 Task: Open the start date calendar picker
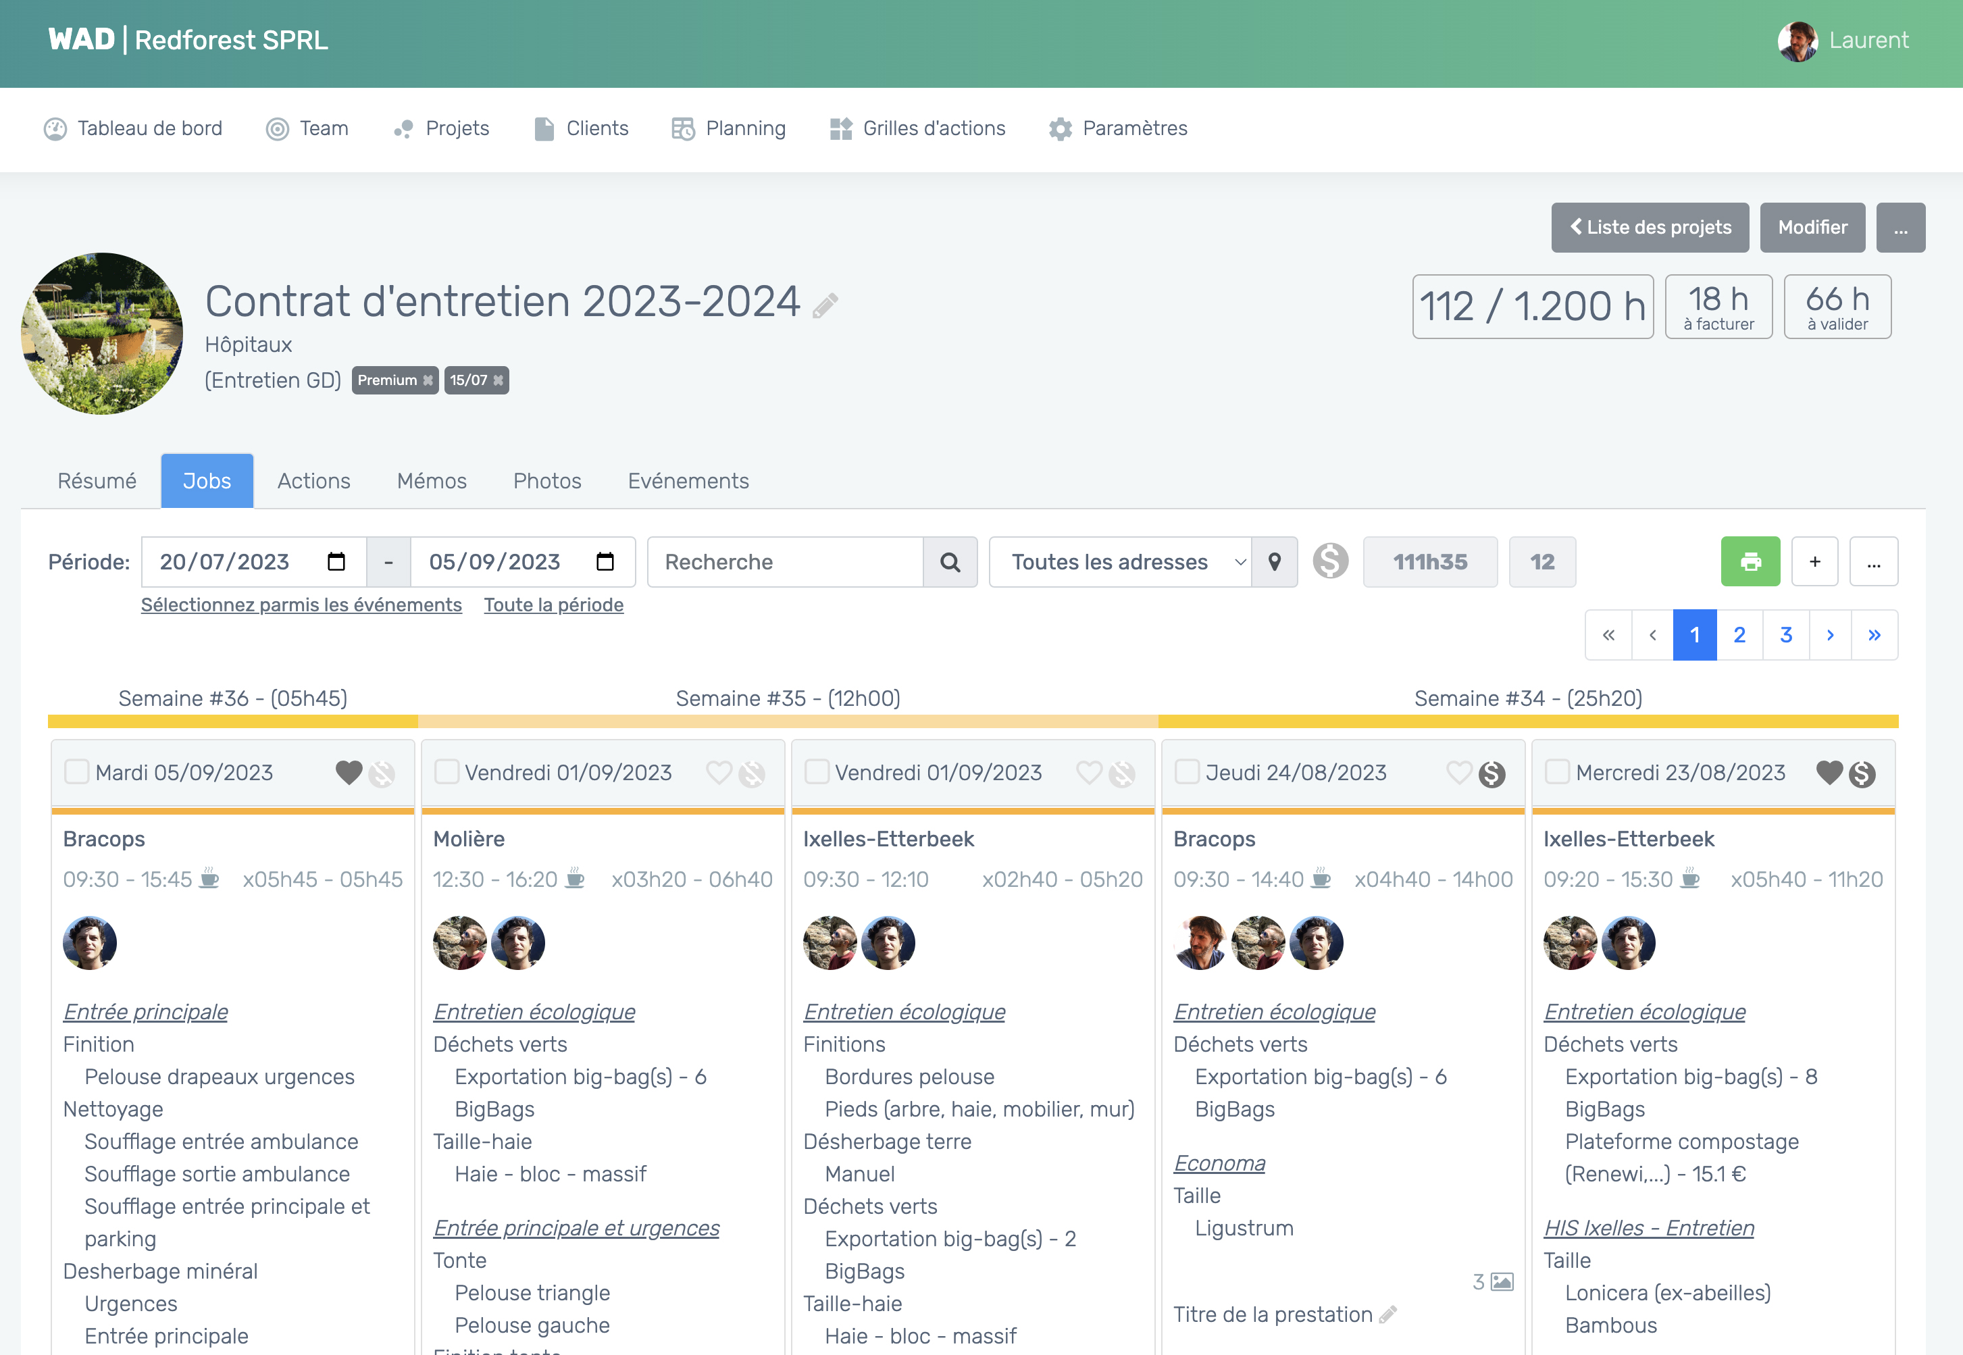338,561
